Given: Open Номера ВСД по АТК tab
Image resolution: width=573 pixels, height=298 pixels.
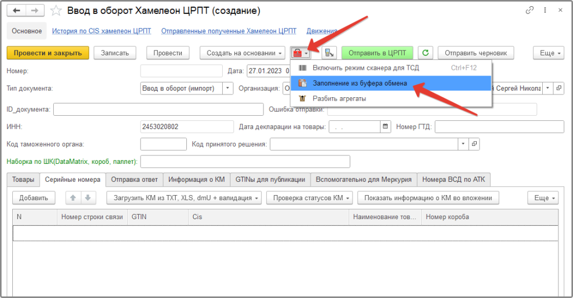Looking at the screenshot, I should pyautogui.click(x=453, y=179).
